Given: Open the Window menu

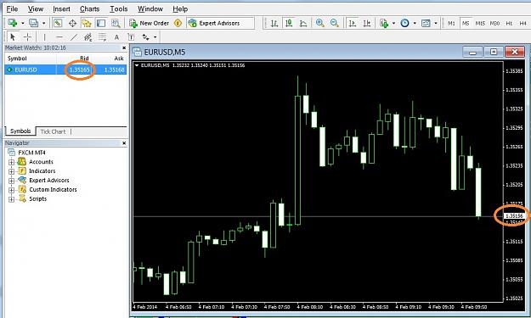Looking at the screenshot, I should click(150, 8).
